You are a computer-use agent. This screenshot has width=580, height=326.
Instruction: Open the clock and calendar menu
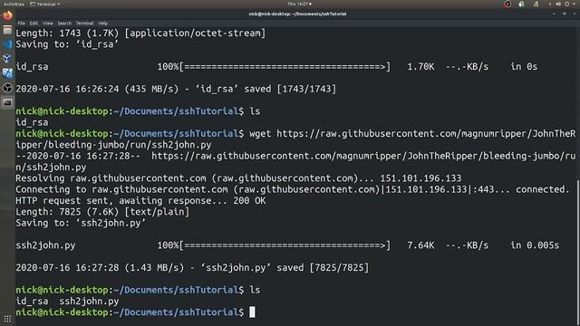click(x=299, y=4)
